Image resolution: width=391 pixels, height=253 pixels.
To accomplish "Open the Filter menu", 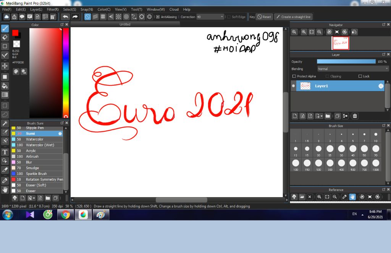I will pyautogui.click(x=53, y=10).
